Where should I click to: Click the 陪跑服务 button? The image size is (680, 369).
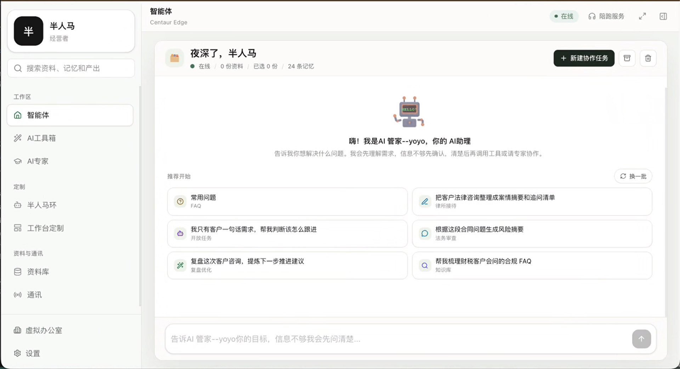[x=606, y=16]
